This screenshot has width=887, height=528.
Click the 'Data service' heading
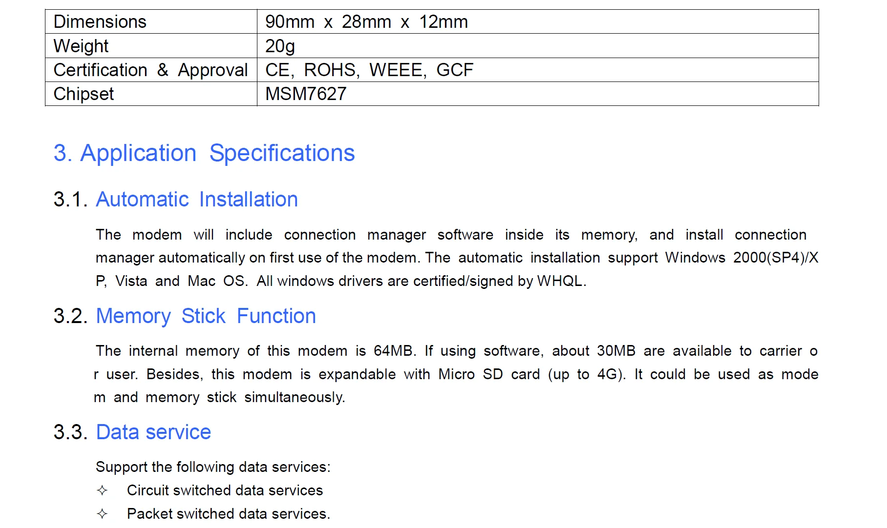pos(153,432)
